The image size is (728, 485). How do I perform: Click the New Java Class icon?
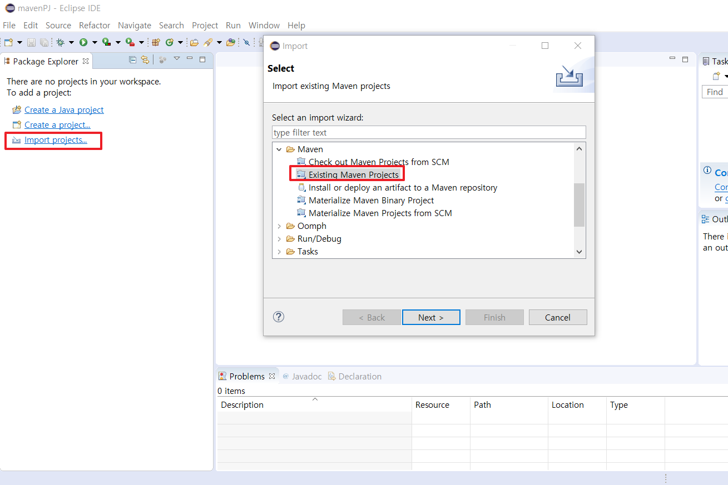[170, 42]
